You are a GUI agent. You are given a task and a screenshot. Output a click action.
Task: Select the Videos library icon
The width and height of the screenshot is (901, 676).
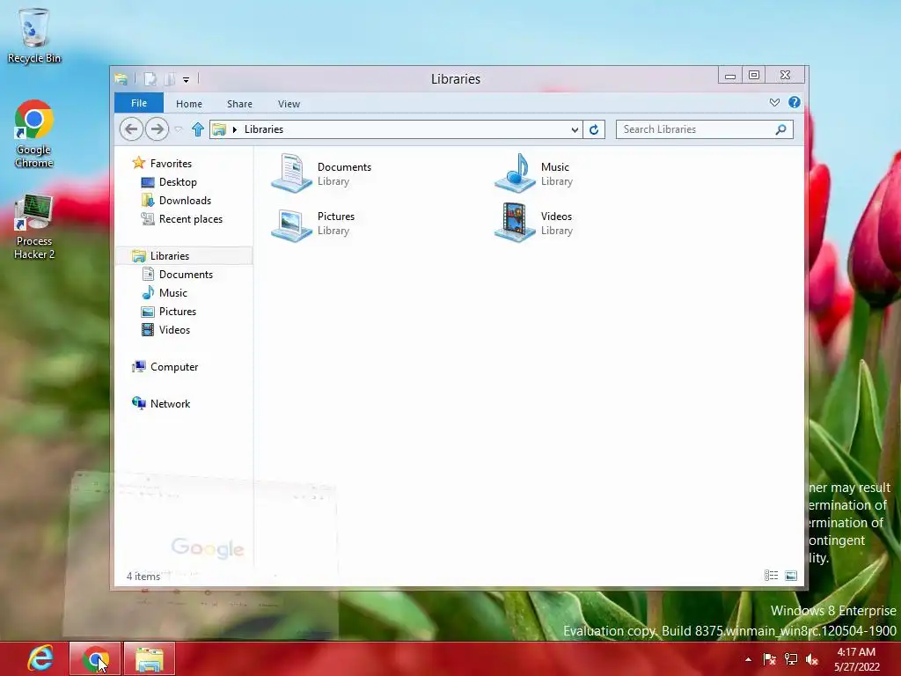point(515,223)
